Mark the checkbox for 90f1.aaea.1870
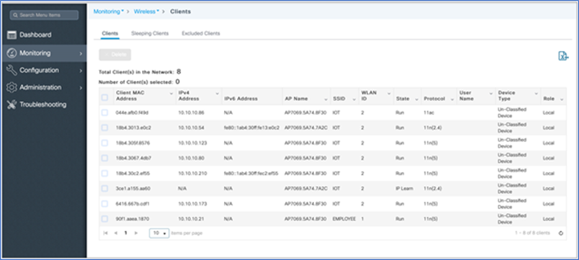 pyautogui.click(x=105, y=219)
